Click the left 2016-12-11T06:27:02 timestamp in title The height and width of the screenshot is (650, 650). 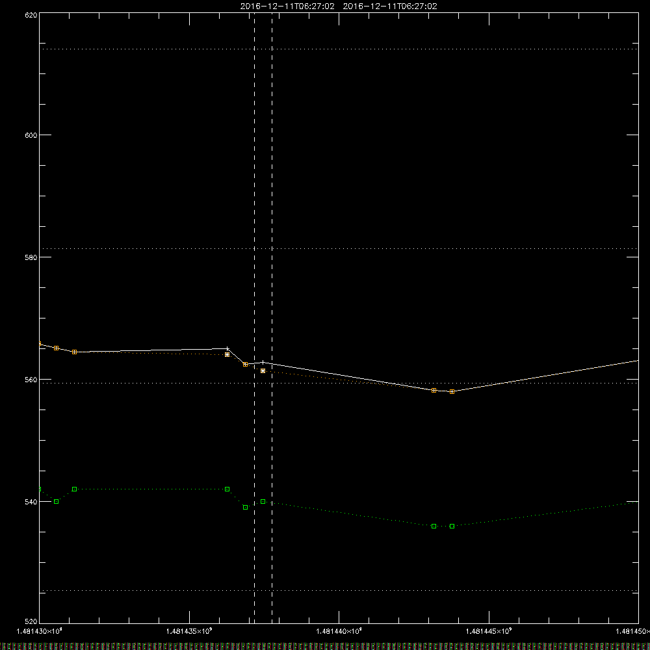tap(287, 6)
